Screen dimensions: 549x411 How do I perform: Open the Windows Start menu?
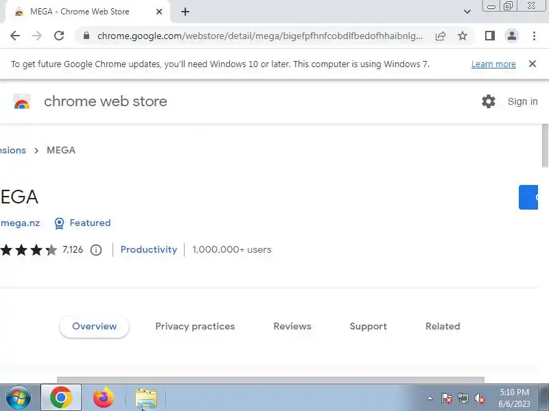19,398
